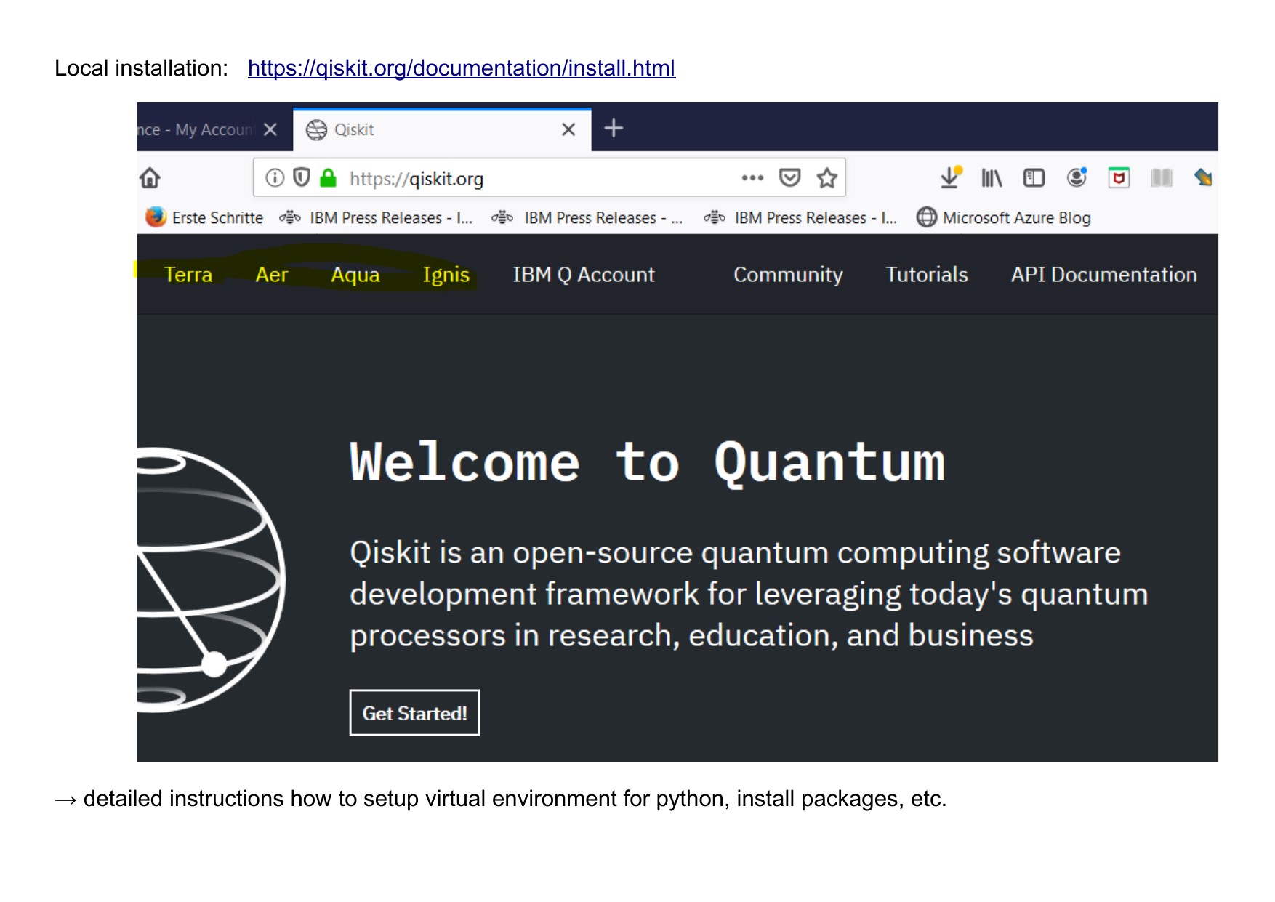Toggle the sidebar view icon
The image size is (1275, 902).
(x=1034, y=178)
